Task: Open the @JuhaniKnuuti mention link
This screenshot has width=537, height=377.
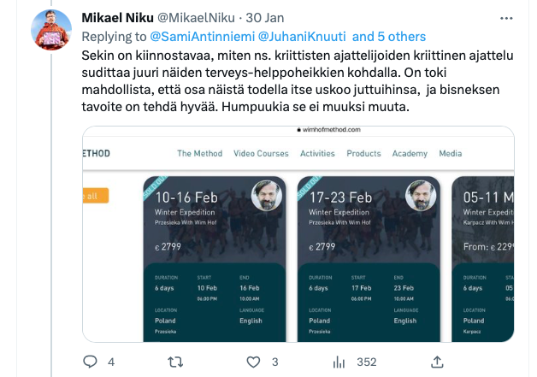Action: (x=292, y=36)
